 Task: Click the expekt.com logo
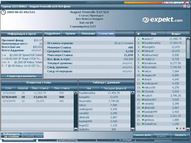[162, 20]
